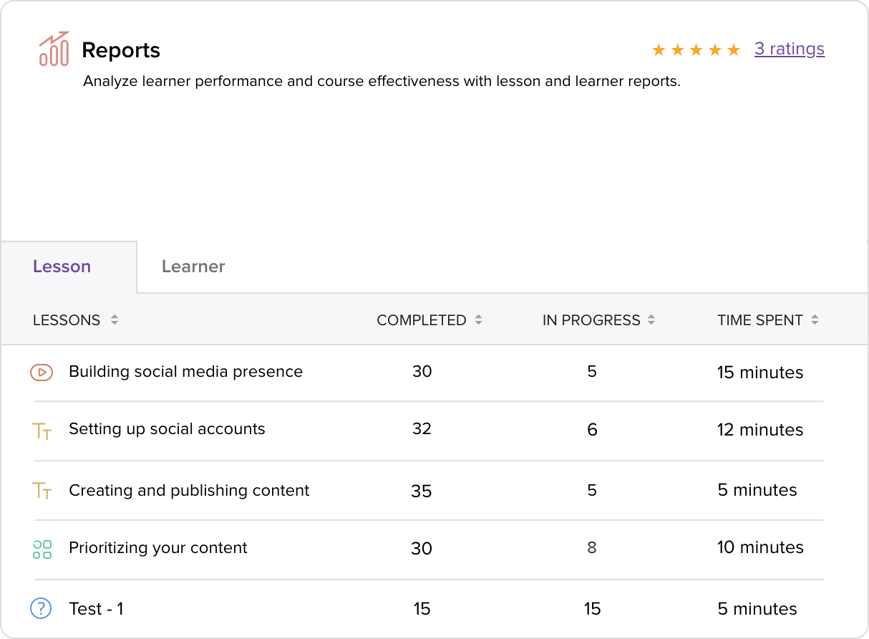The width and height of the screenshot is (869, 639).
Task: Sort by Time Spent column arrows
Action: click(x=815, y=321)
